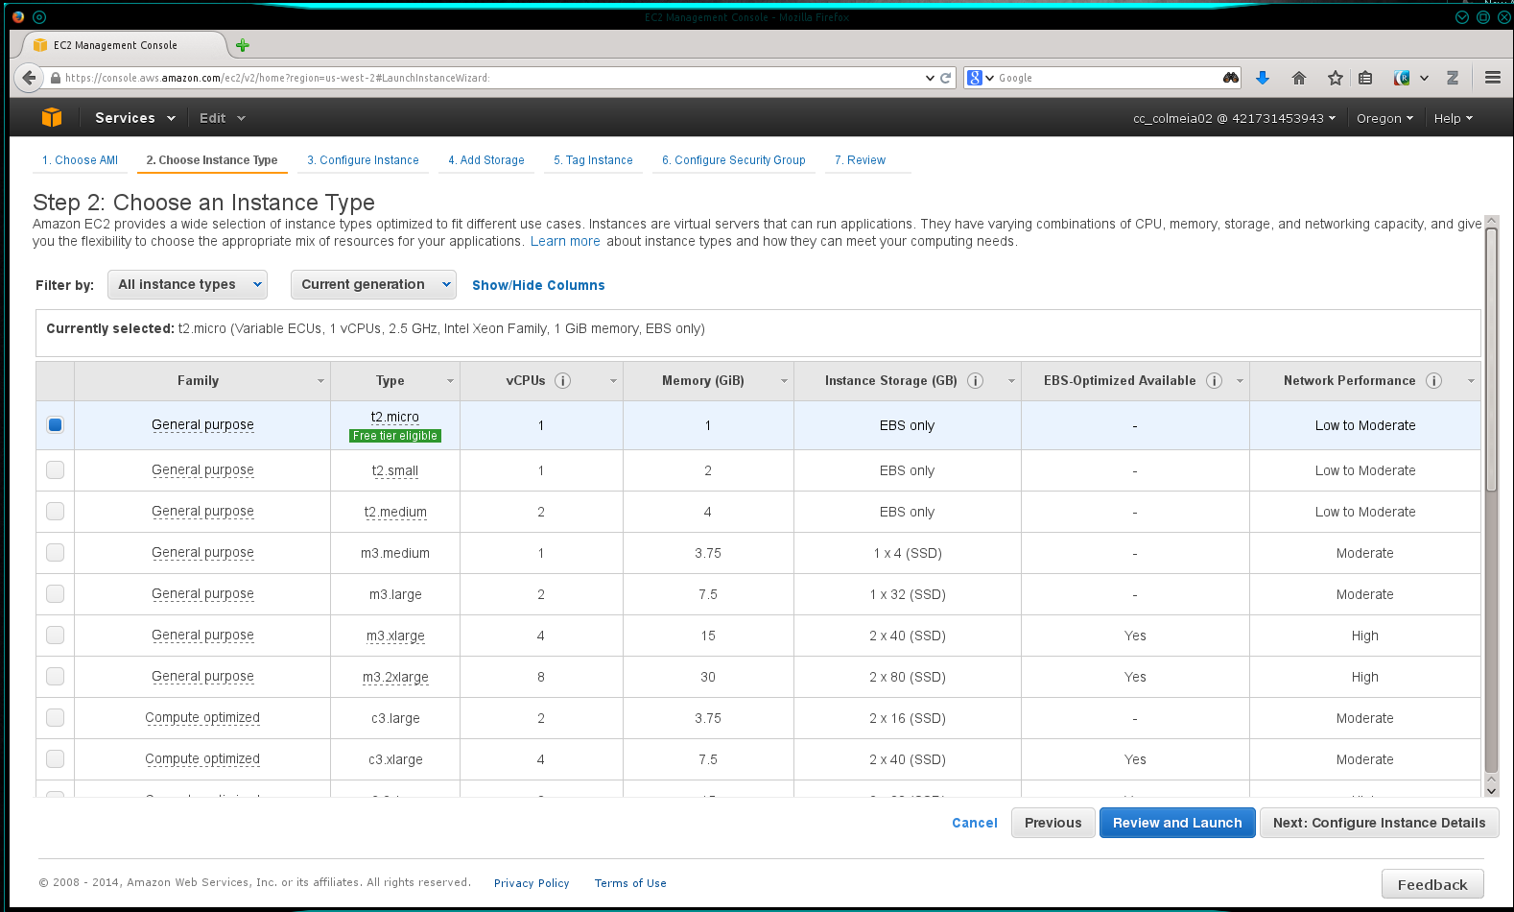Image resolution: width=1514 pixels, height=912 pixels.
Task: Bookmark this page with the star icon
Action: tap(1335, 78)
